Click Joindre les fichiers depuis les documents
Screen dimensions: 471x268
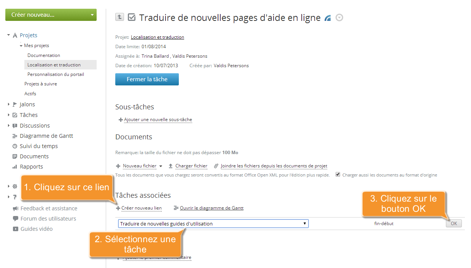coord(274,166)
